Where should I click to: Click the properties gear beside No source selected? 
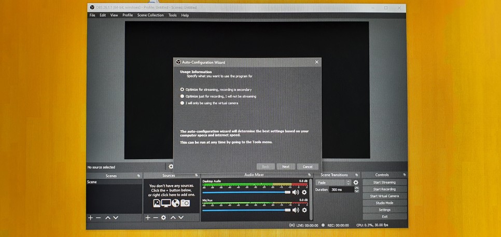coord(171,166)
